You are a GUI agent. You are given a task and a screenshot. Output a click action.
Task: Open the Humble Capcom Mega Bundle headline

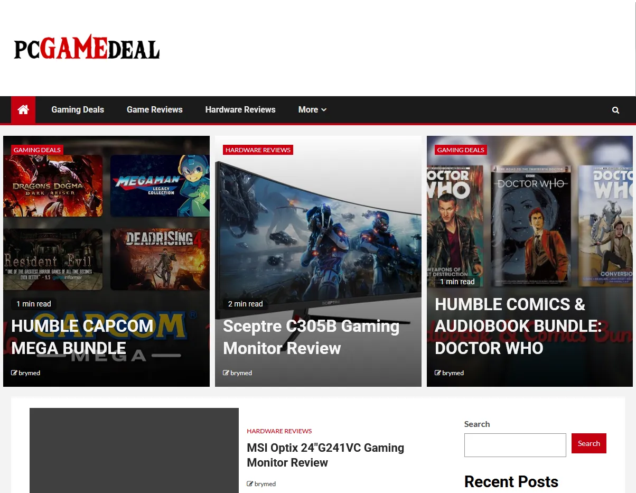[82, 337]
